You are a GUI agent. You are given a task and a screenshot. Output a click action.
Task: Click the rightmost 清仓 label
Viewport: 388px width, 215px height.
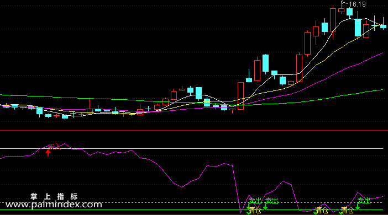click(347, 210)
